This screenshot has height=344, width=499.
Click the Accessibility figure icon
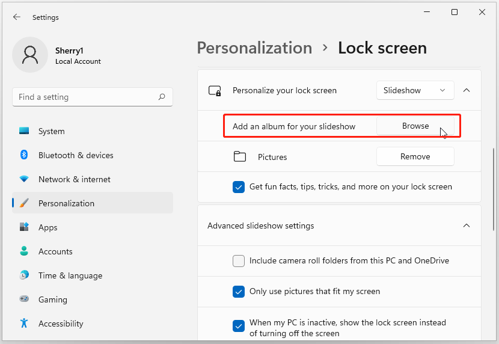[24, 324]
